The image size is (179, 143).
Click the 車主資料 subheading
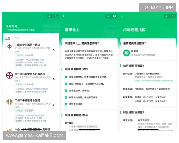click(69, 123)
